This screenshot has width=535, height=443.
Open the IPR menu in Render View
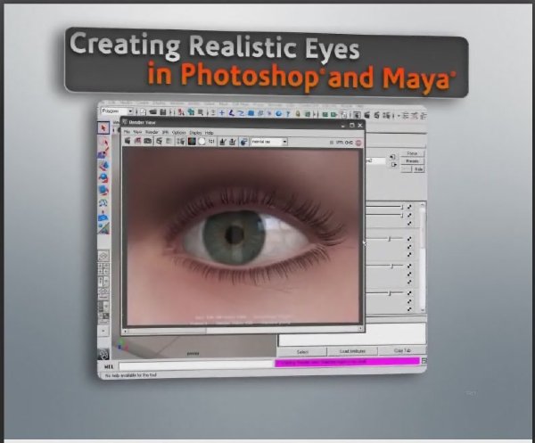(x=165, y=132)
